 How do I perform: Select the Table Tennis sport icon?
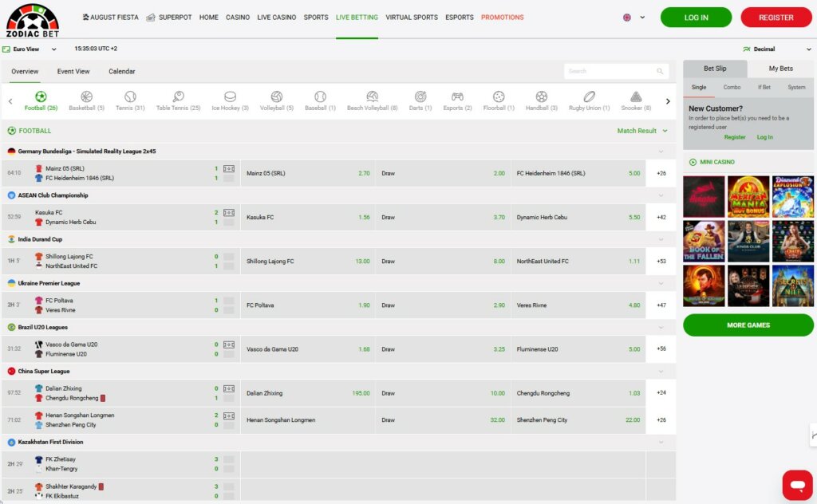[x=178, y=96]
